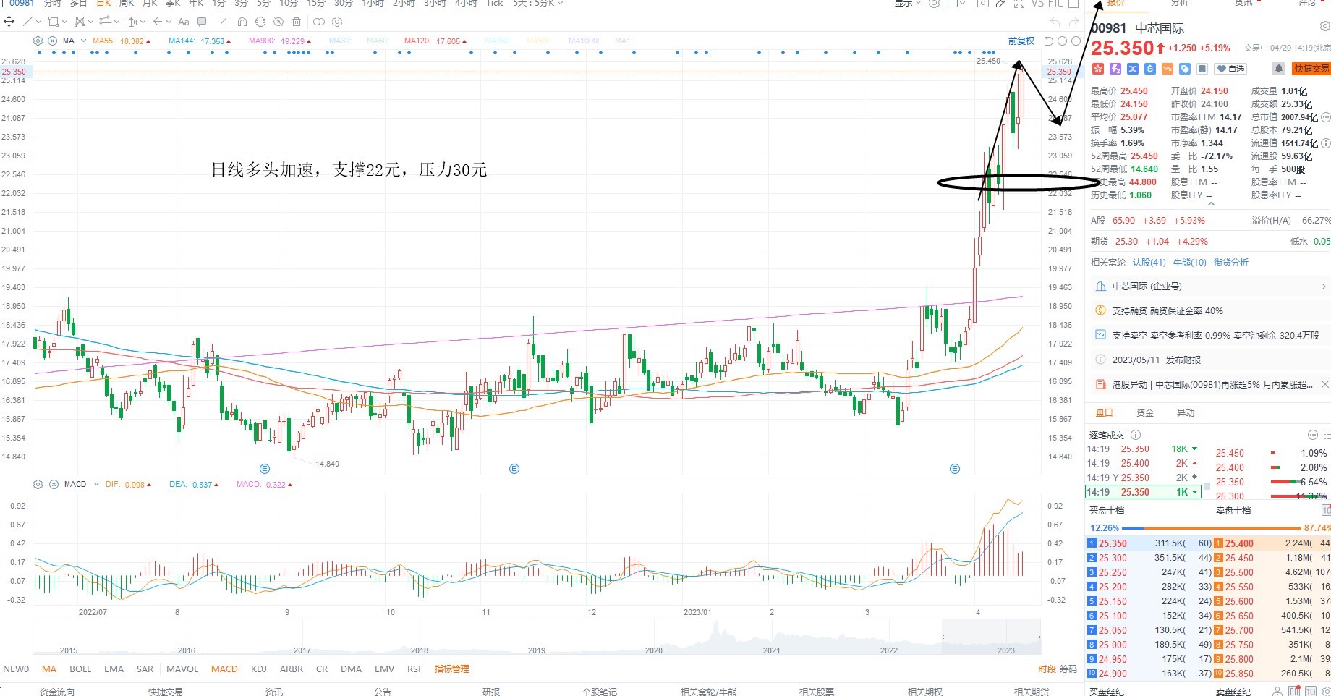Remove the MA indicator
This screenshot has width=1331, height=696.
pos(52,41)
